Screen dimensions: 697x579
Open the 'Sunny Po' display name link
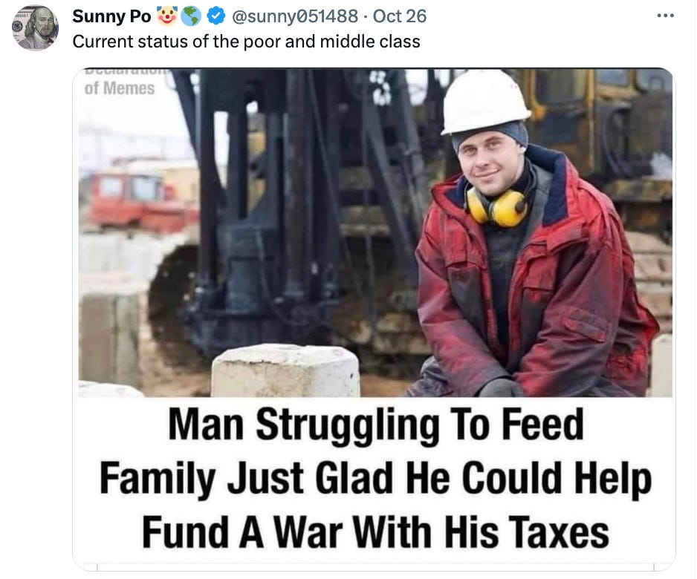point(111,16)
